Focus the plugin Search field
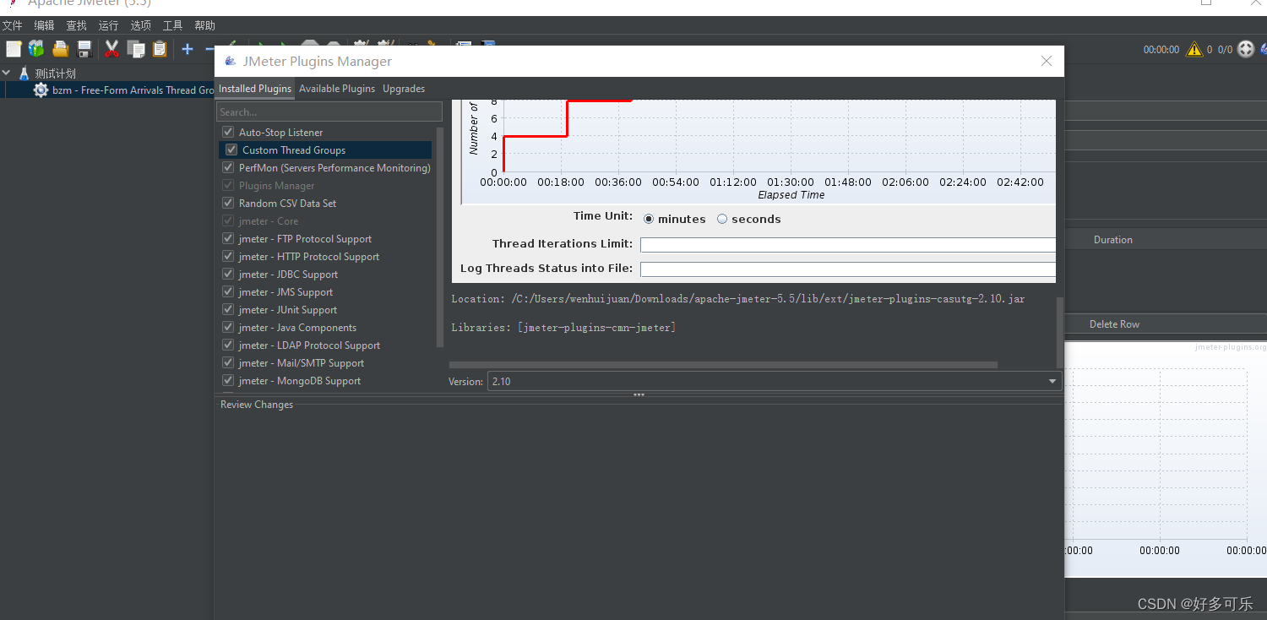Image resolution: width=1267 pixels, height=620 pixels. click(x=329, y=111)
